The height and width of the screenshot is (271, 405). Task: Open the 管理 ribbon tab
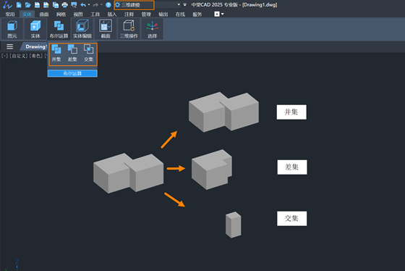[146, 14]
